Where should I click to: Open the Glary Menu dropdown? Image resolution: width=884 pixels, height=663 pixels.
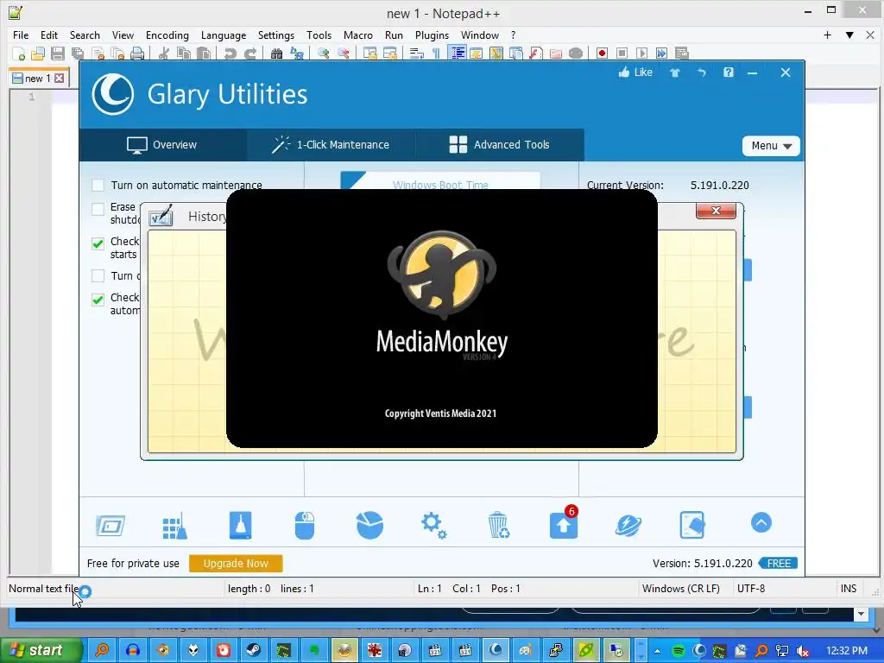pos(771,145)
